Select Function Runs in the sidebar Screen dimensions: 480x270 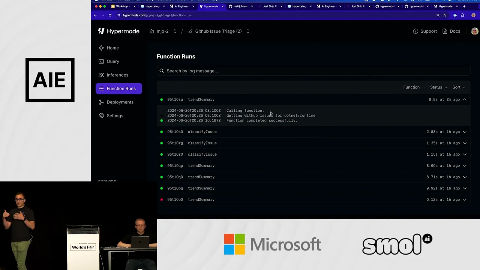pos(118,88)
